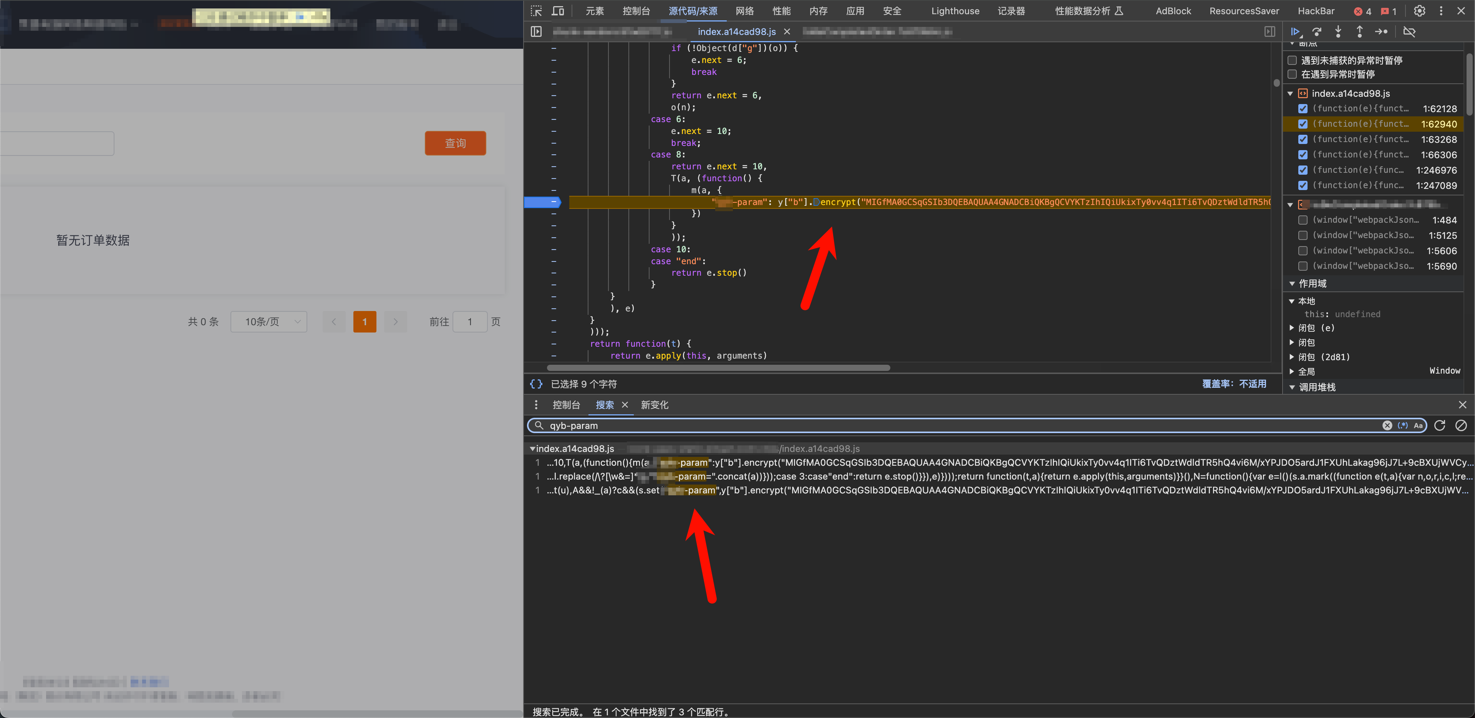The width and height of the screenshot is (1475, 718).
Task: Clear the search query text
Action: (x=1387, y=425)
